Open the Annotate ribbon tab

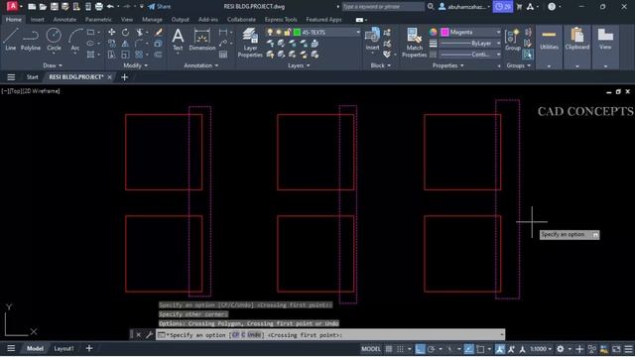tap(64, 20)
